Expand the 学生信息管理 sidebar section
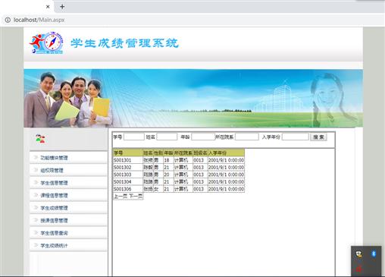Screen dimensions: 385x277 [x=68, y=183]
